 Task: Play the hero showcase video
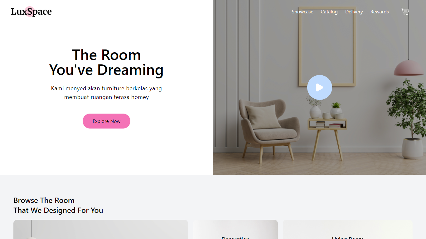click(319, 87)
